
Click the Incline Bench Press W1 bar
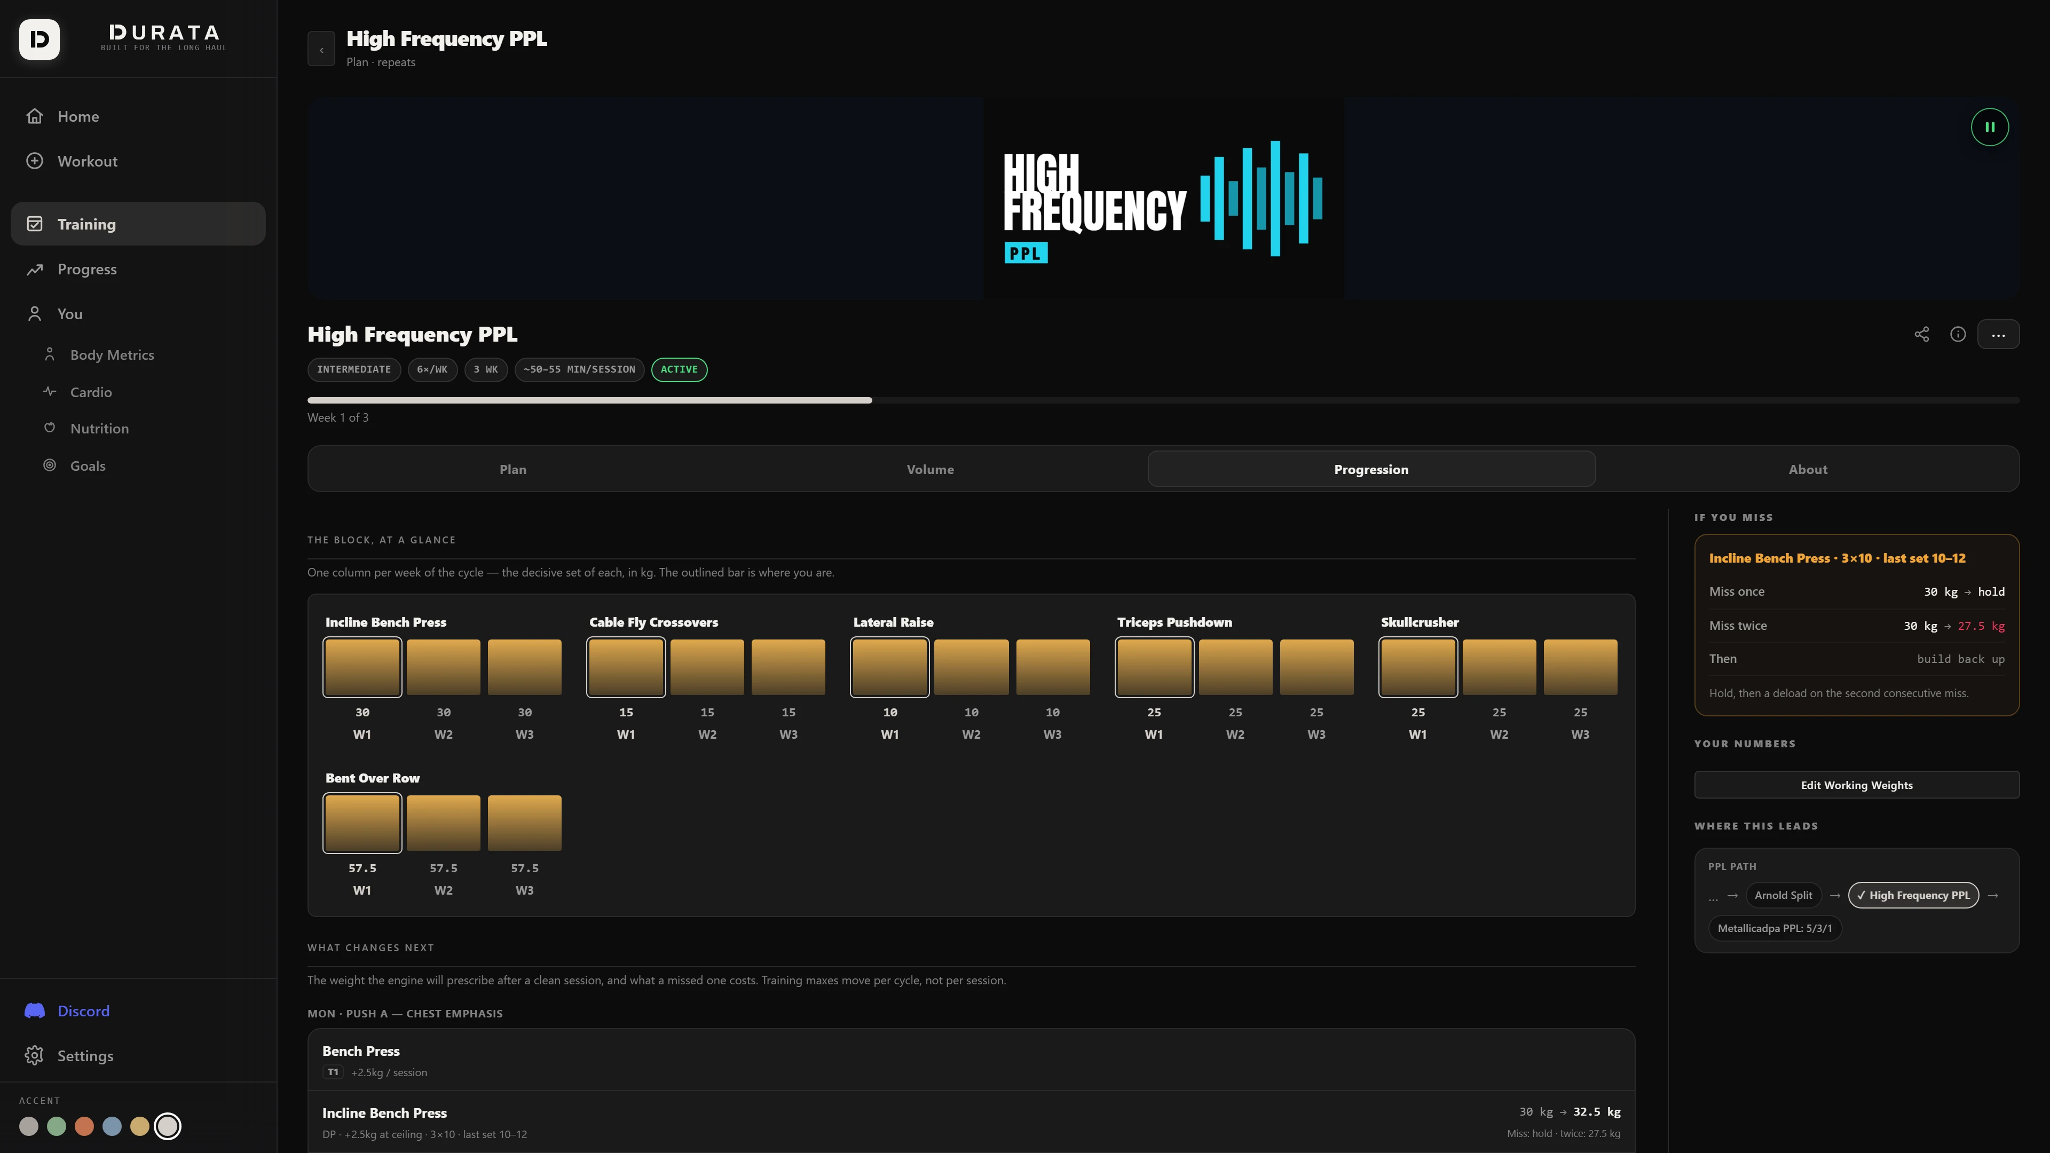362,668
